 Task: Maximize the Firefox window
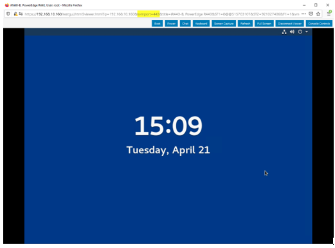click(316, 5)
